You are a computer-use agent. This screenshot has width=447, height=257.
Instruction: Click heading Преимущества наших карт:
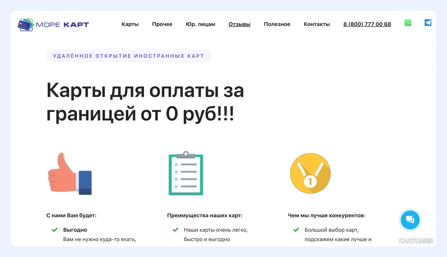tap(205, 216)
